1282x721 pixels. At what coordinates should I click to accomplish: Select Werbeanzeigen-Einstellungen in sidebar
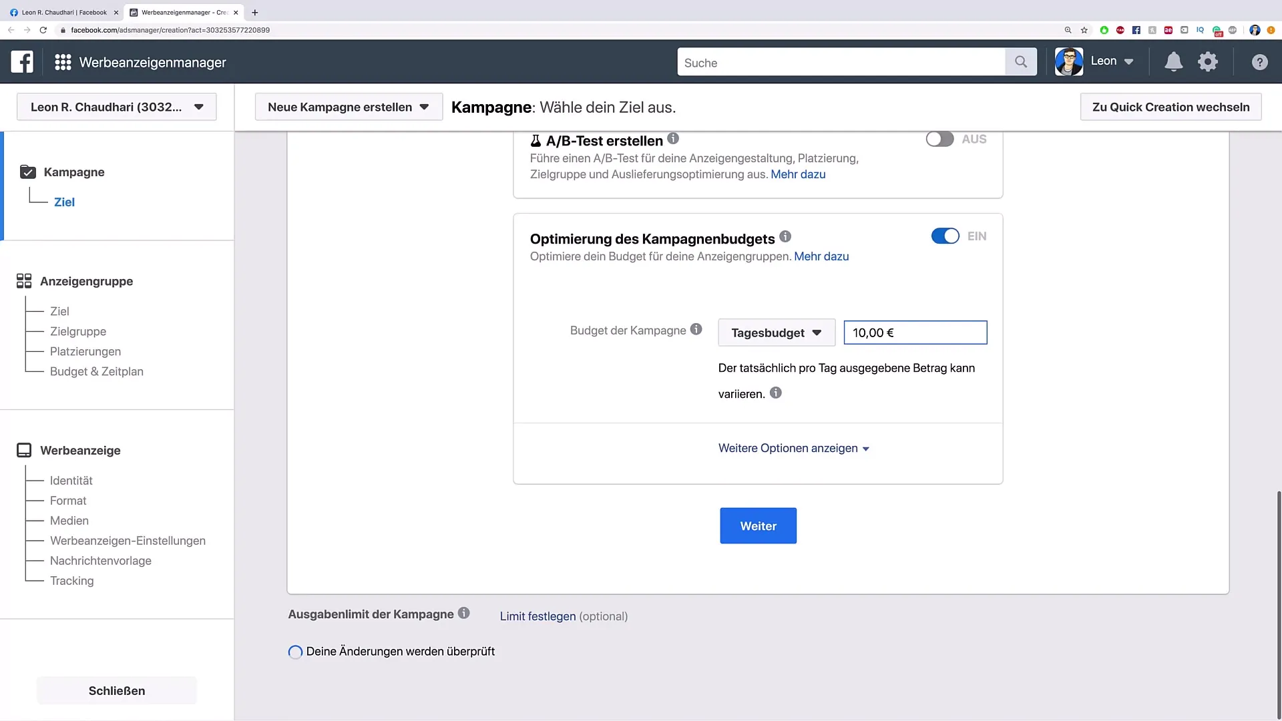coord(128,541)
